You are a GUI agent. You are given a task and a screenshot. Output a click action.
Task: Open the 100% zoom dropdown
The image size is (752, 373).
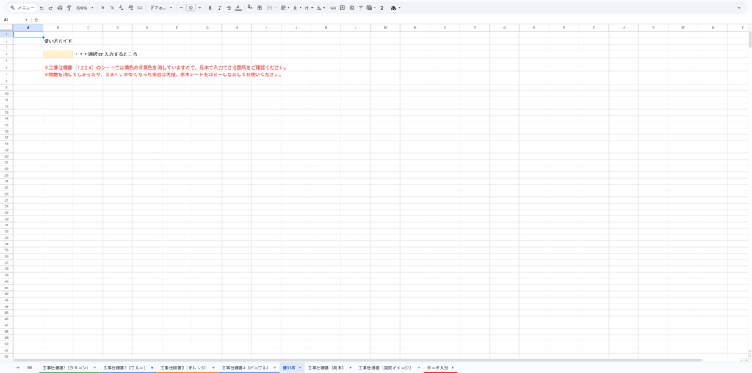coord(85,8)
